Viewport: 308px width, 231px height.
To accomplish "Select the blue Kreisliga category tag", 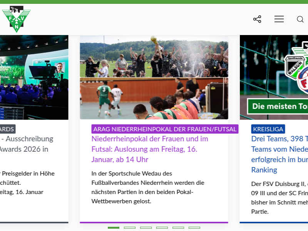I will click(x=268, y=129).
